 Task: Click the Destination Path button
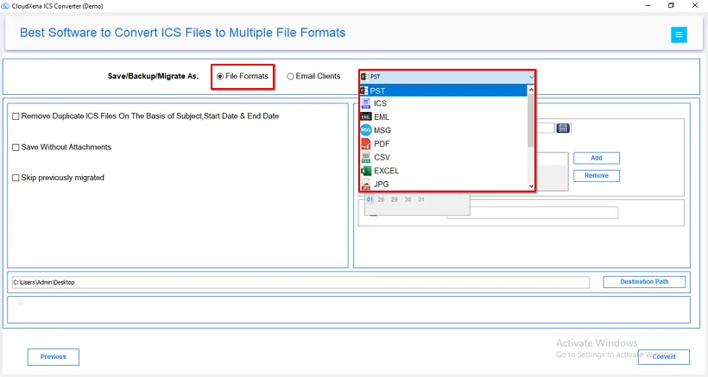pos(644,282)
